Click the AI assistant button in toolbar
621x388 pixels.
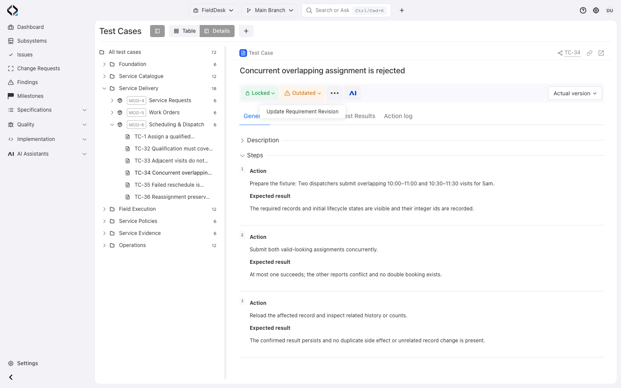[353, 93]
